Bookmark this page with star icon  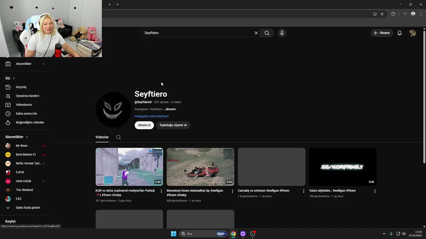coord(382,14)
